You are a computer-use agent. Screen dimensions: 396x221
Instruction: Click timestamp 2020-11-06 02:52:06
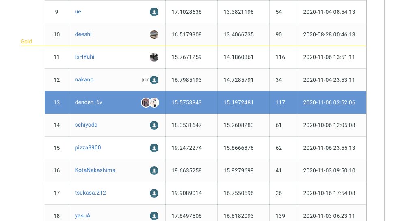click(329, 102)
